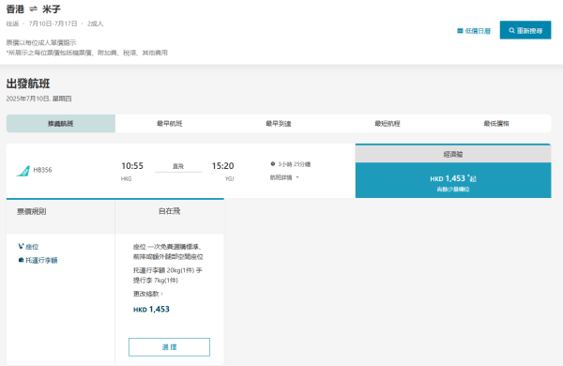The height and width of the screenshot is (366, 563).
Task: Click the YGJ destination airport code
Action: [x=230, y=178]
